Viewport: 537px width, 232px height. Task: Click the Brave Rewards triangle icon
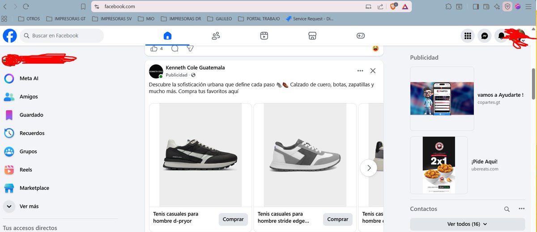(405, 7)
